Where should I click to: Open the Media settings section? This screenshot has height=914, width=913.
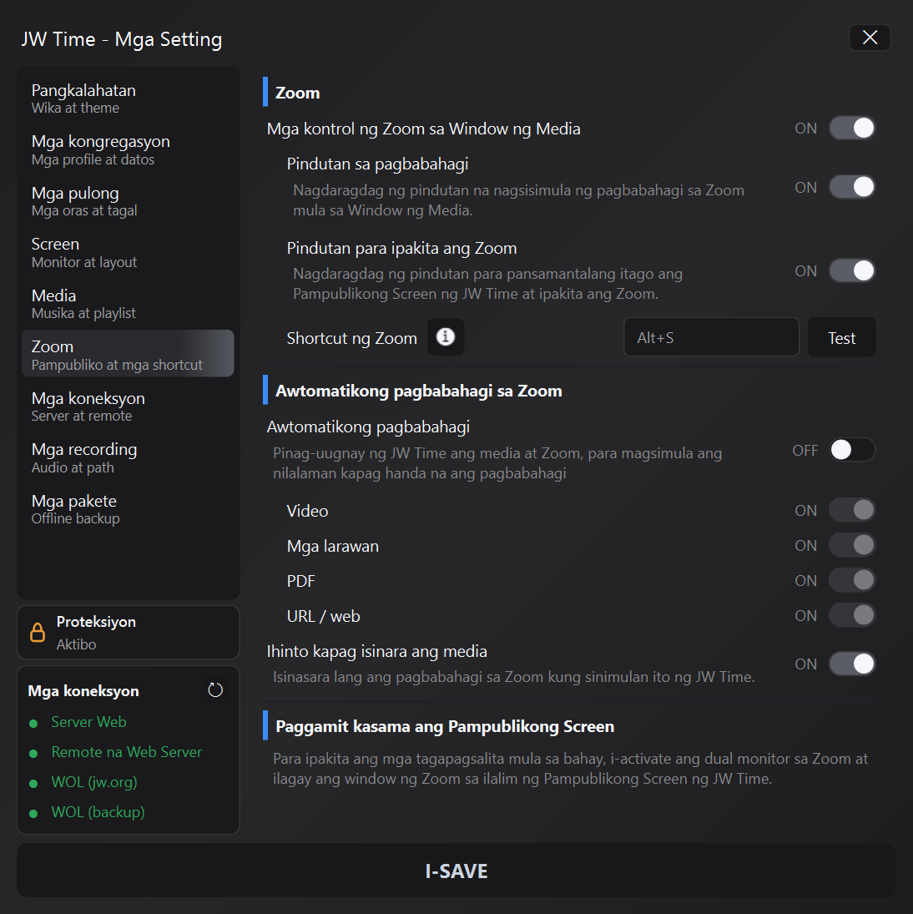click(x=128, y=304)
